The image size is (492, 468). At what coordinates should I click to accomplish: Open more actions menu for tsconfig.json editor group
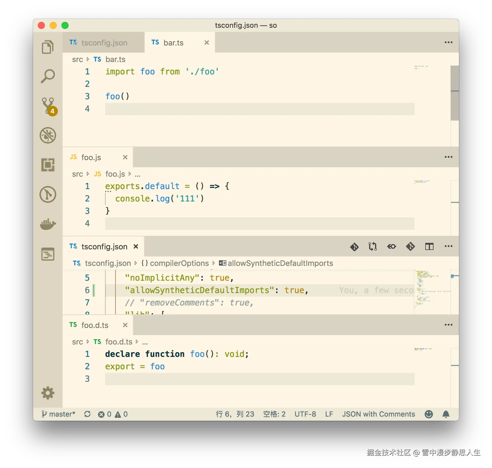448,246
